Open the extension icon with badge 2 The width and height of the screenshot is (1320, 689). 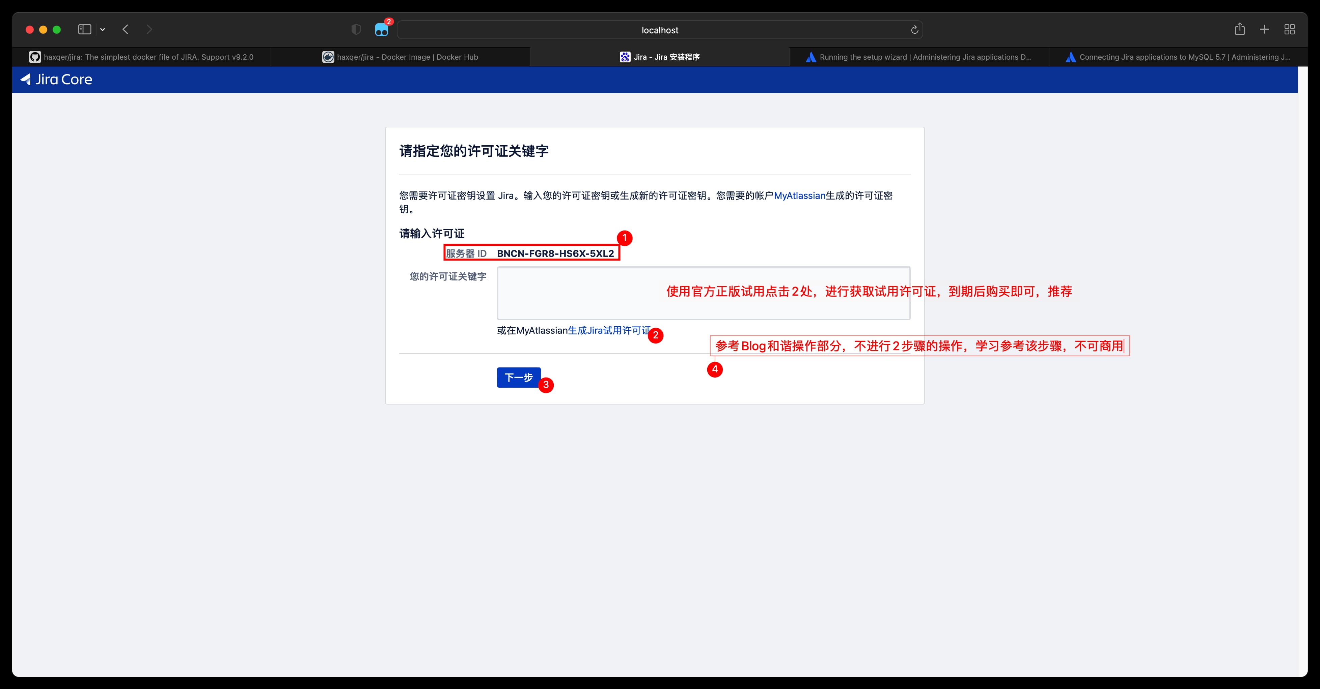382,30
